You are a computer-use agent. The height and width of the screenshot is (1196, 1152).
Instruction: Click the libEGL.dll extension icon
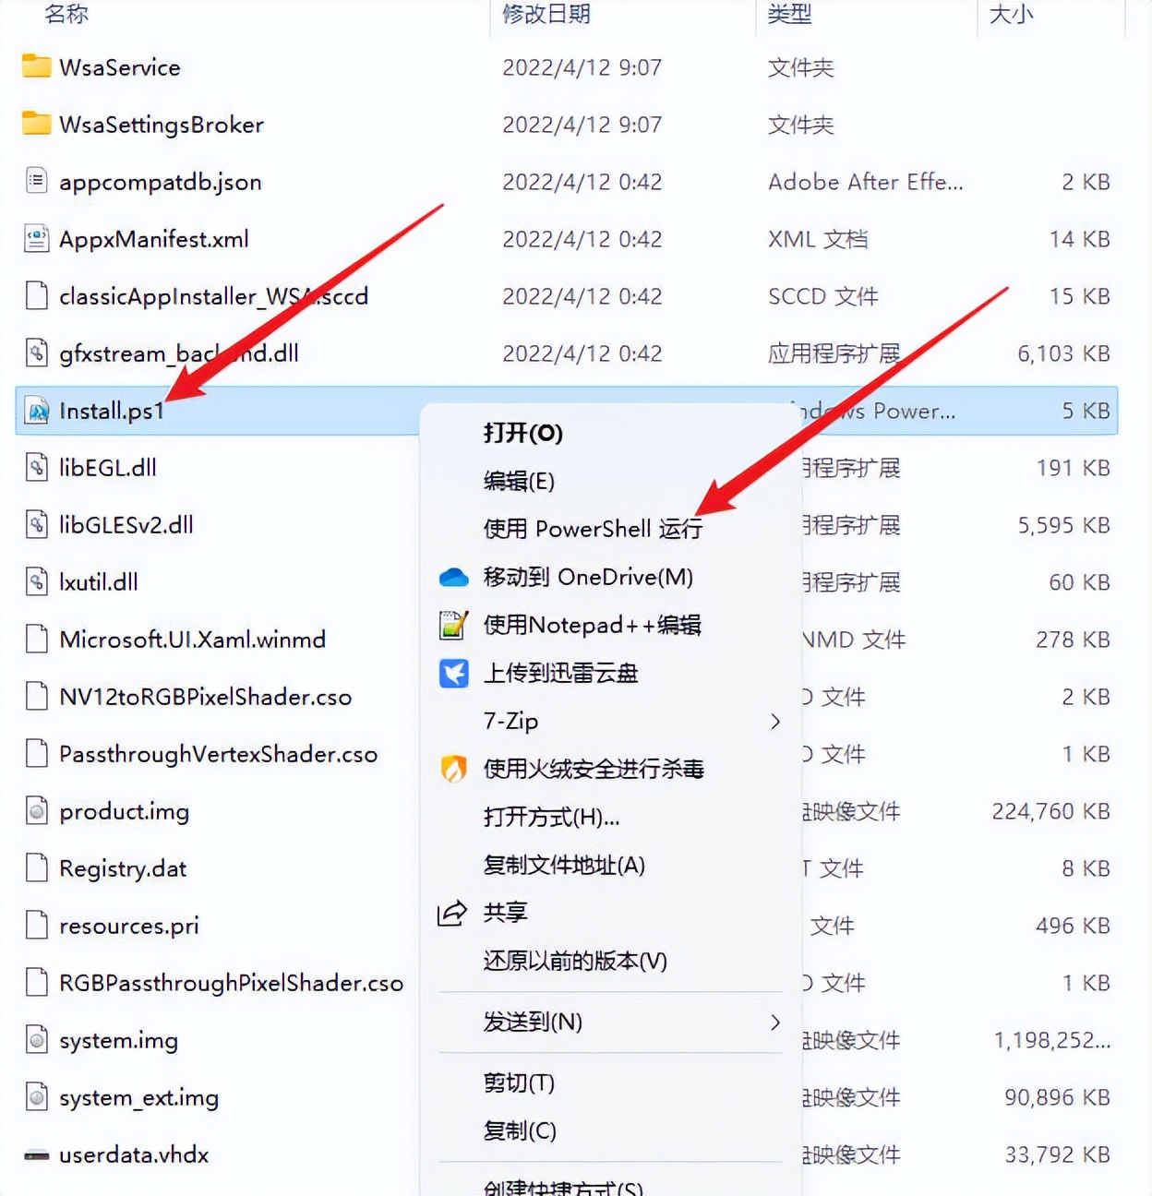[35, 467]
